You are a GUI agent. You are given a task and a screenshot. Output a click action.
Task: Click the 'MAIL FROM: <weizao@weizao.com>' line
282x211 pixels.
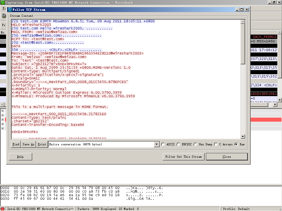point(45,32)
